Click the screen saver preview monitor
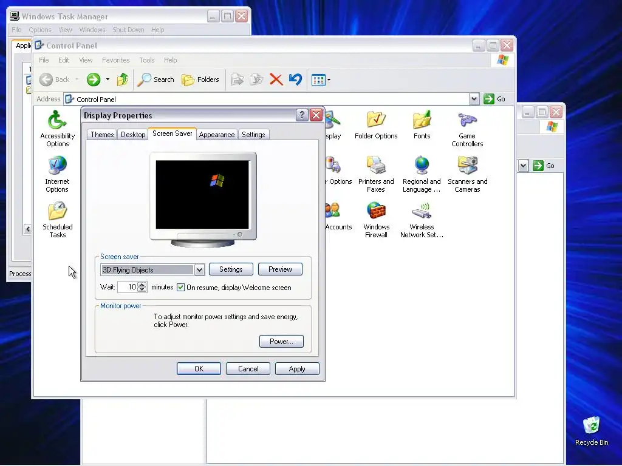 coord(203,199)
